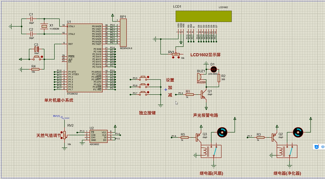Screen dimensions: 325x179
Task: Click the RV1 10k contrast potentiometer
Action: [x=176, y=55]
